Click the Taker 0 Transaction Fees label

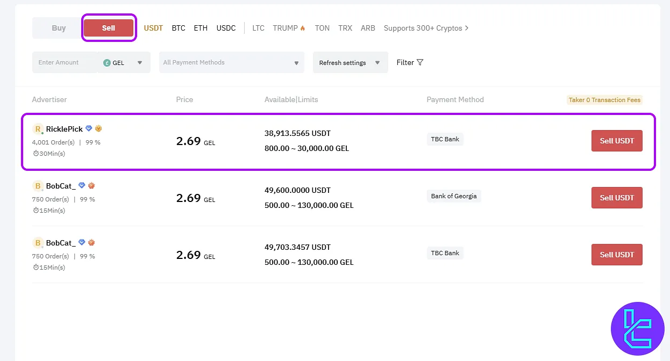point(605,100)
